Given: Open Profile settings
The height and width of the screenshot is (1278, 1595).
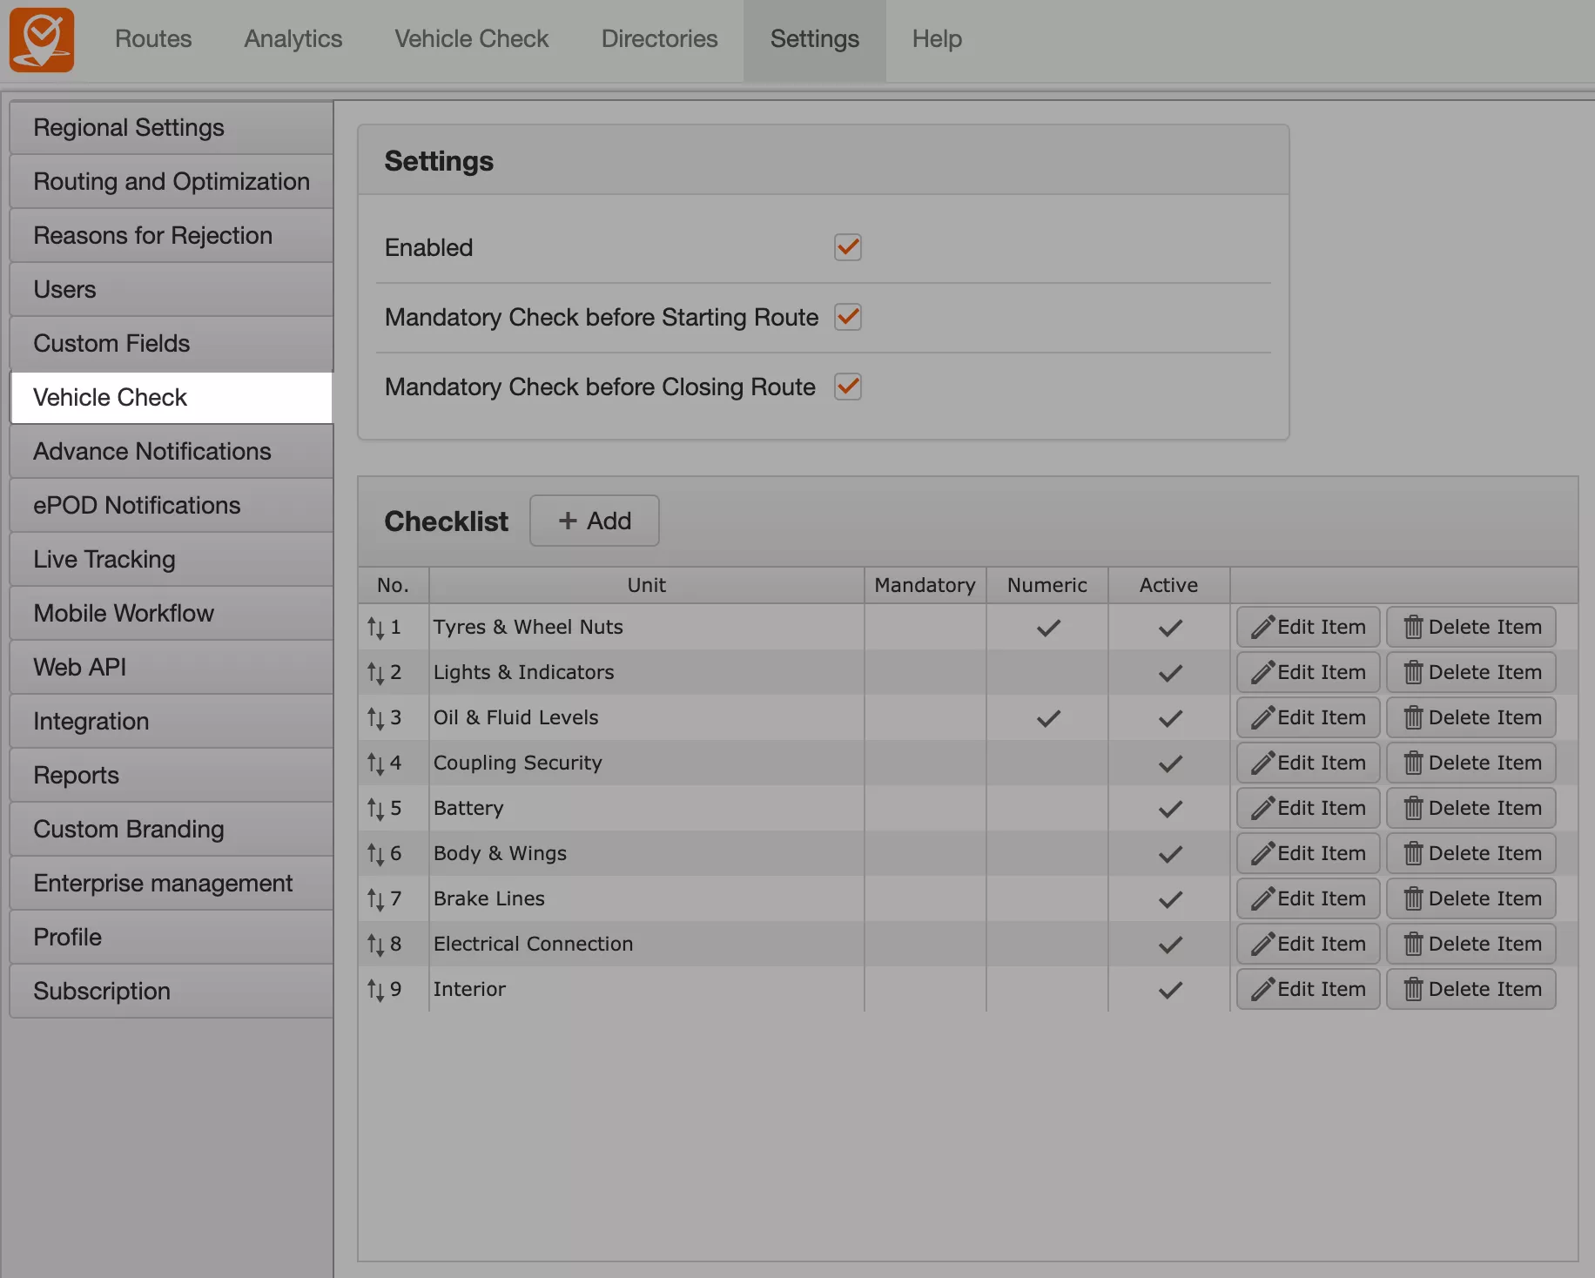Looking at the screenshot, I should click(172, 938).
